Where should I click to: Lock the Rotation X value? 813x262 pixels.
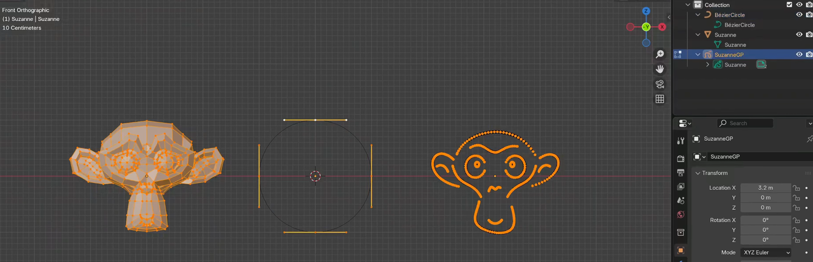click(796, 220)
